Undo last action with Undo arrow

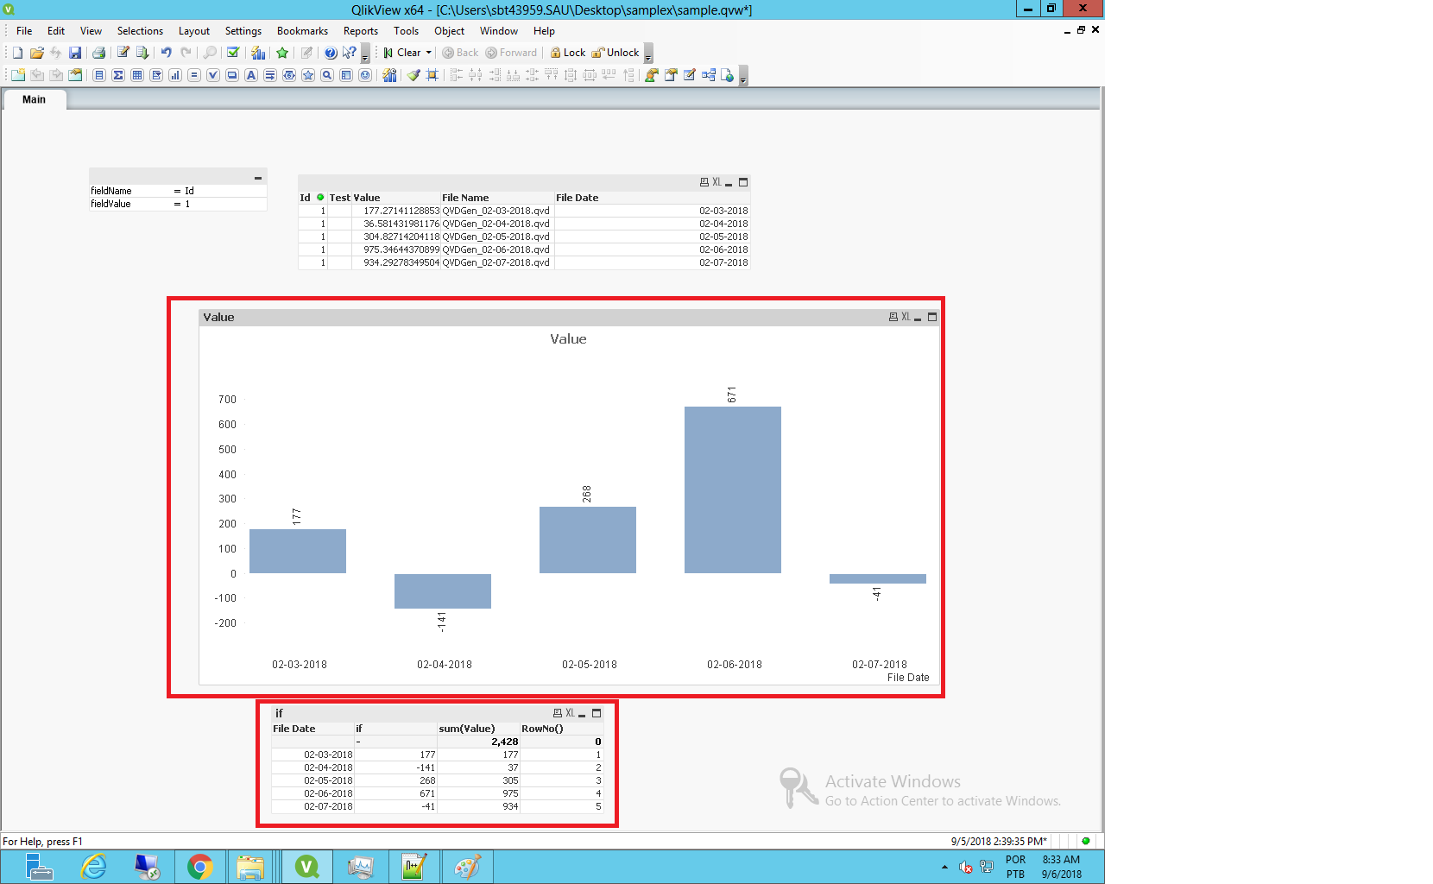tap(166, 53)
